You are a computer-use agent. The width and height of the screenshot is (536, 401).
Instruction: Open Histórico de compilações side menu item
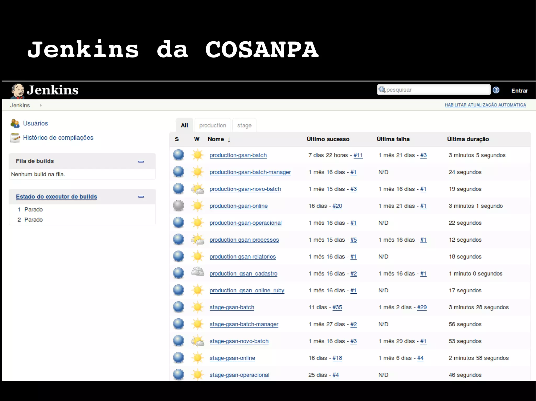click(x=58, y=138)
